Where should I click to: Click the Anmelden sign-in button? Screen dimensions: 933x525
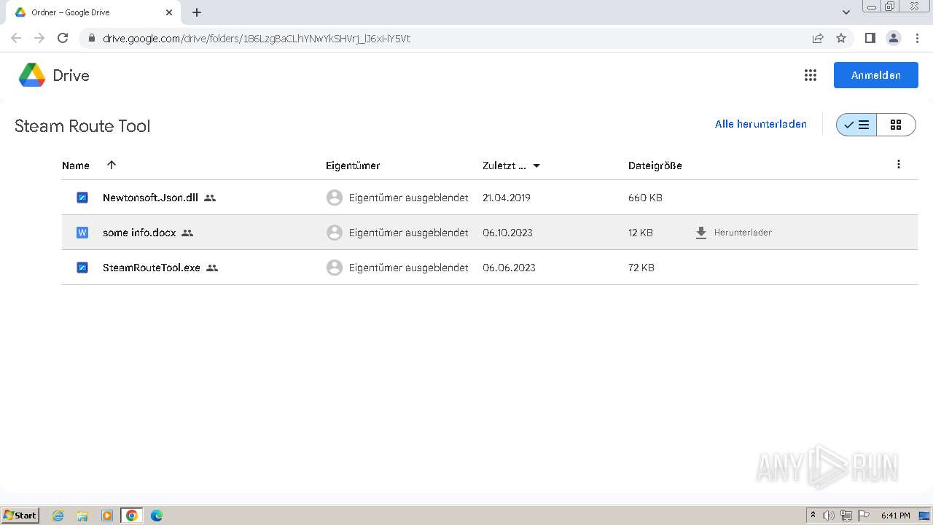(875, 75)
